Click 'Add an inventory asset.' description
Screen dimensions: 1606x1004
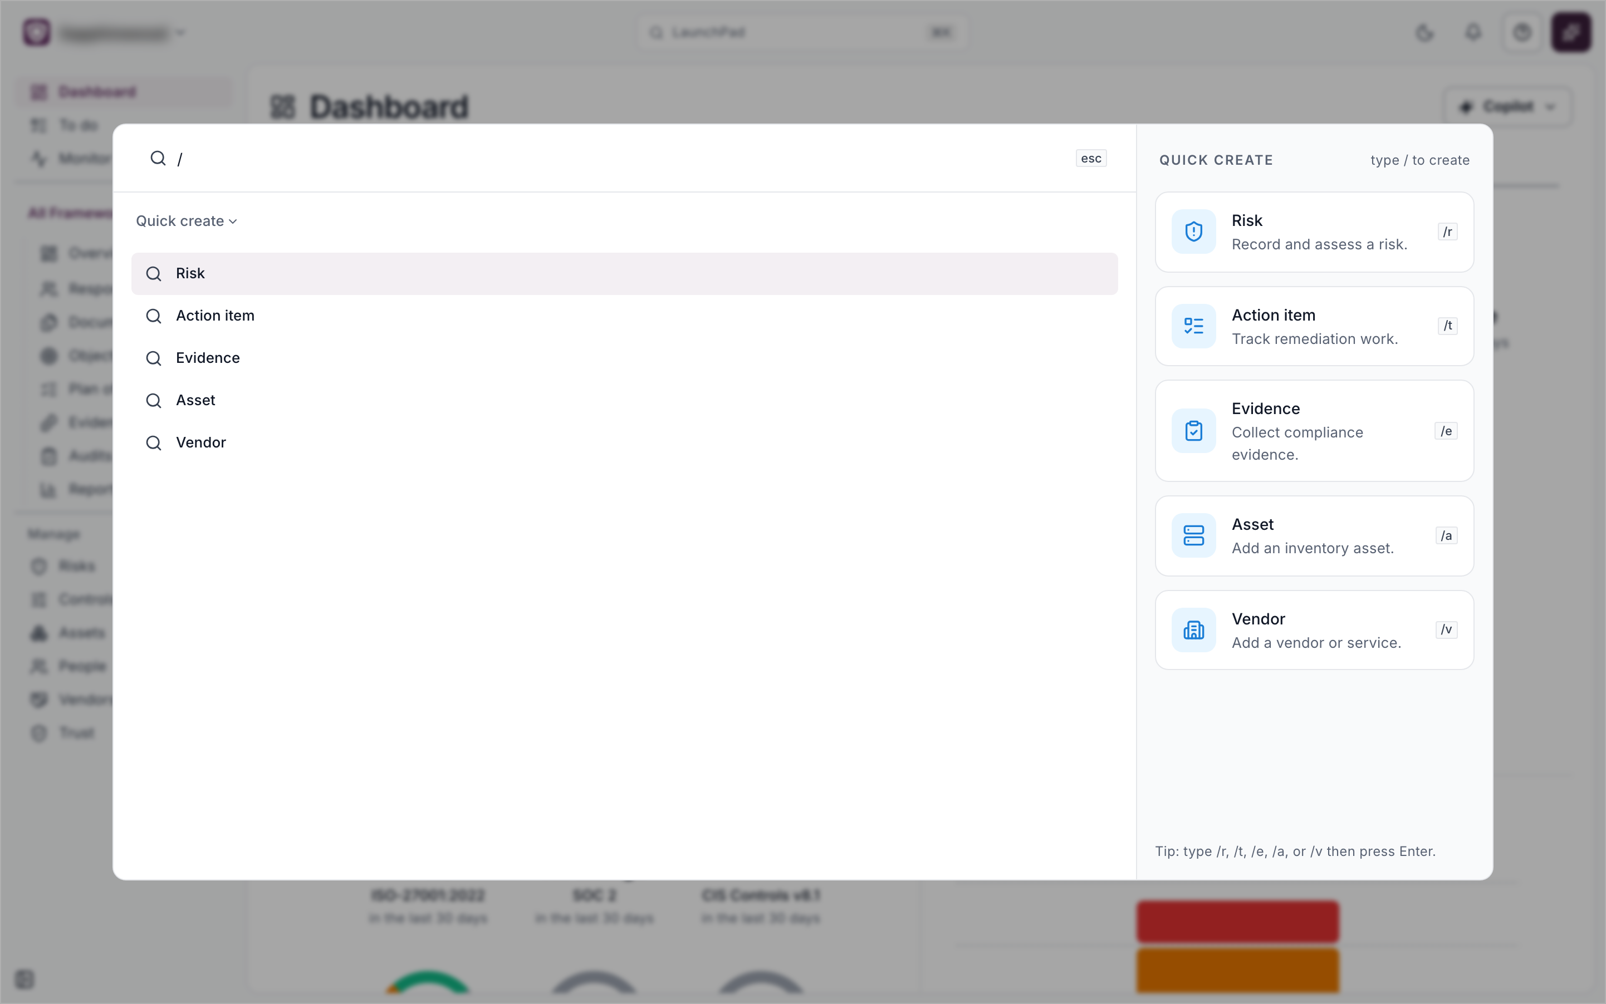click(x=1313, y=548)
